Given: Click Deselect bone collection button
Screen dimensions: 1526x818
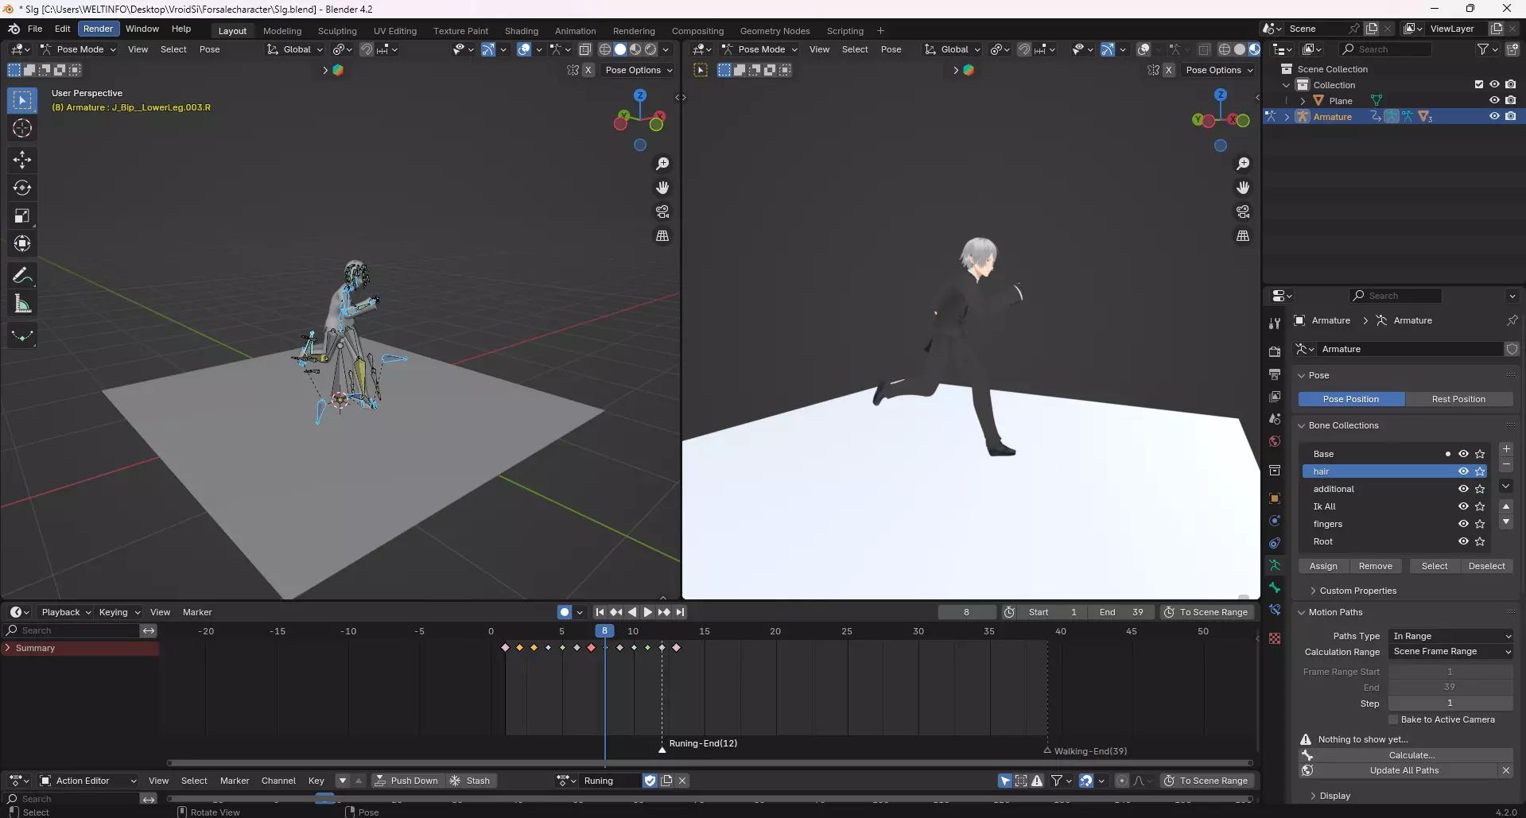Looking at the screenshot, I should (1486, 566).
